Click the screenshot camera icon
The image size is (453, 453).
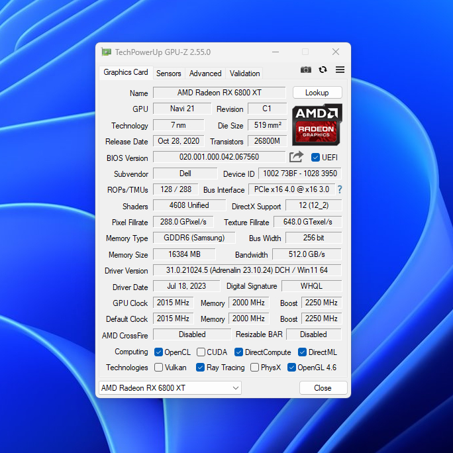pos(305,70)
